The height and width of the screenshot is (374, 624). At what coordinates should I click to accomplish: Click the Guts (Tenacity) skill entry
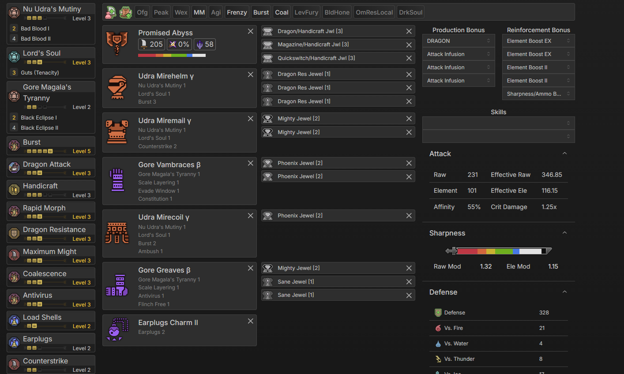(x=51, y=73)
